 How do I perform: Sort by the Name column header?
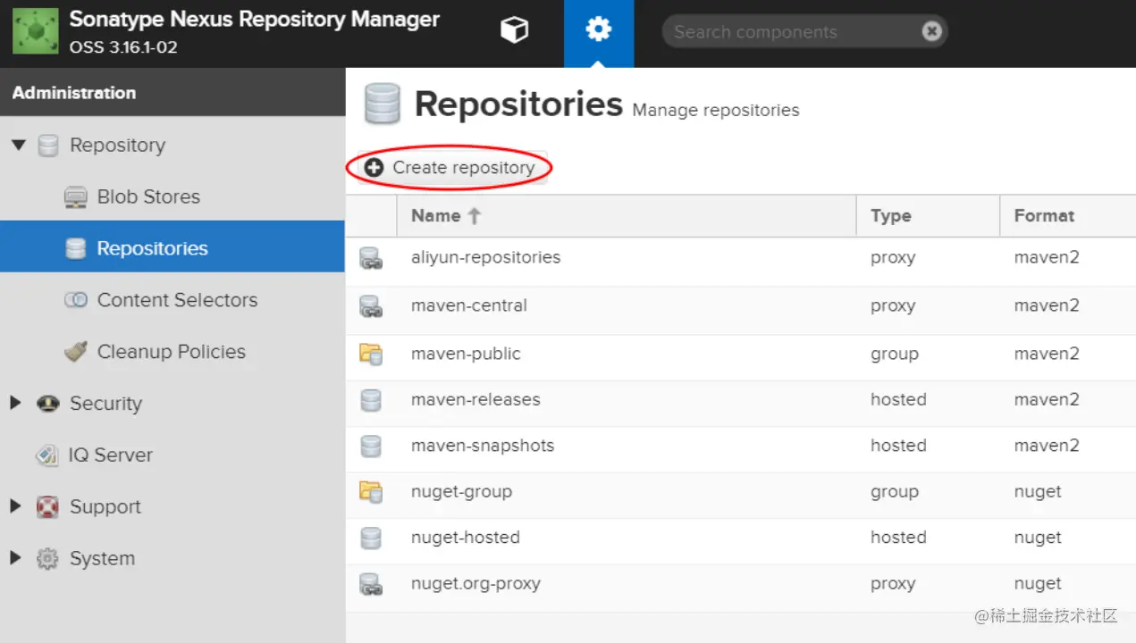pos(626,215)
